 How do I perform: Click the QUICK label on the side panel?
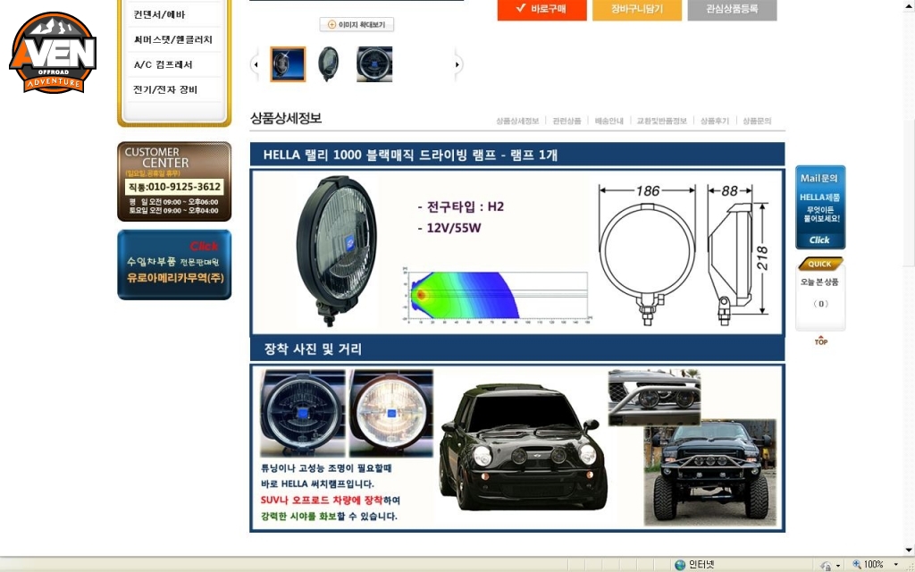click(820, 264)
